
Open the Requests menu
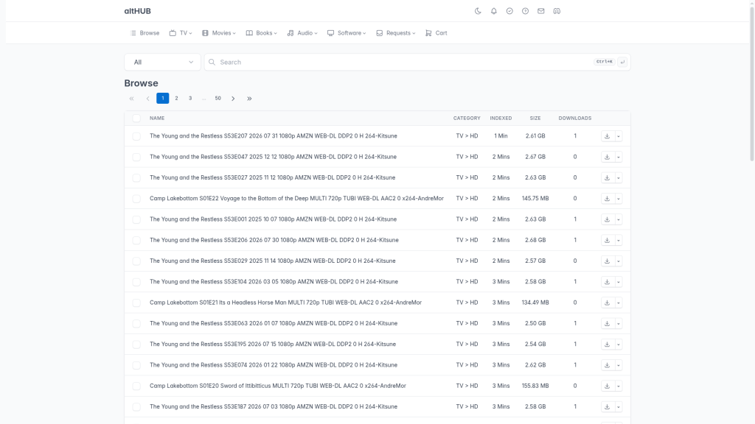coord(396,33)
